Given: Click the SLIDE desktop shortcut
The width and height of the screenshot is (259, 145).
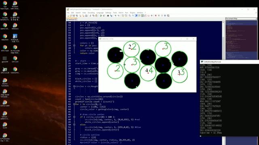Looking at the screenshot, I should [5, 125].
